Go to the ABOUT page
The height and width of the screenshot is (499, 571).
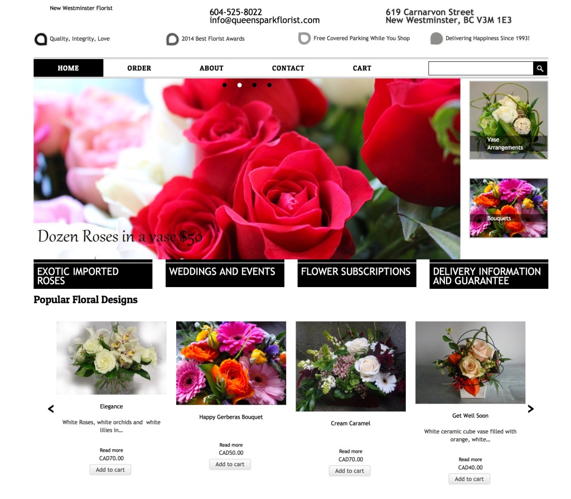pyautogui.click(x=211, y=68)
